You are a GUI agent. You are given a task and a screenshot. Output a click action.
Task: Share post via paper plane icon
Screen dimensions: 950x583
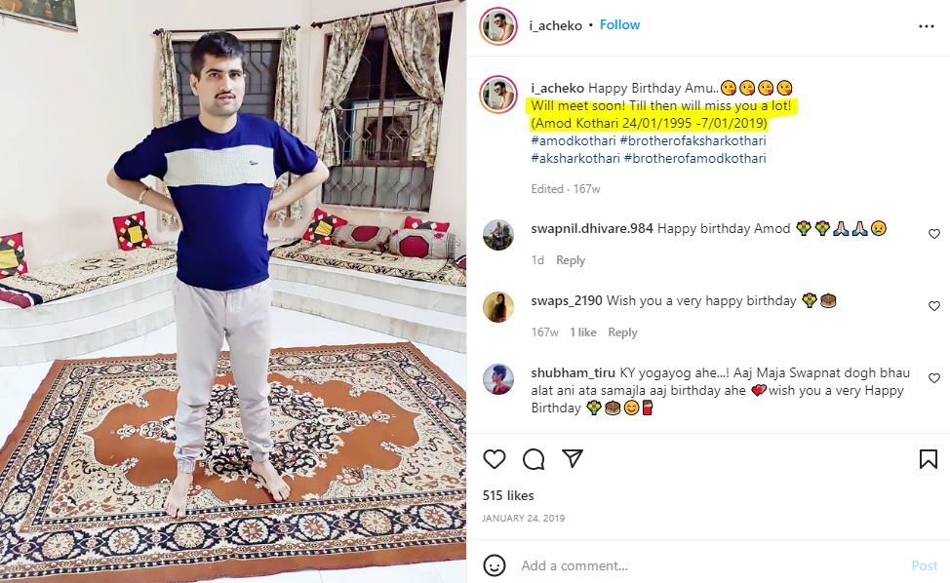pos(572,459)
